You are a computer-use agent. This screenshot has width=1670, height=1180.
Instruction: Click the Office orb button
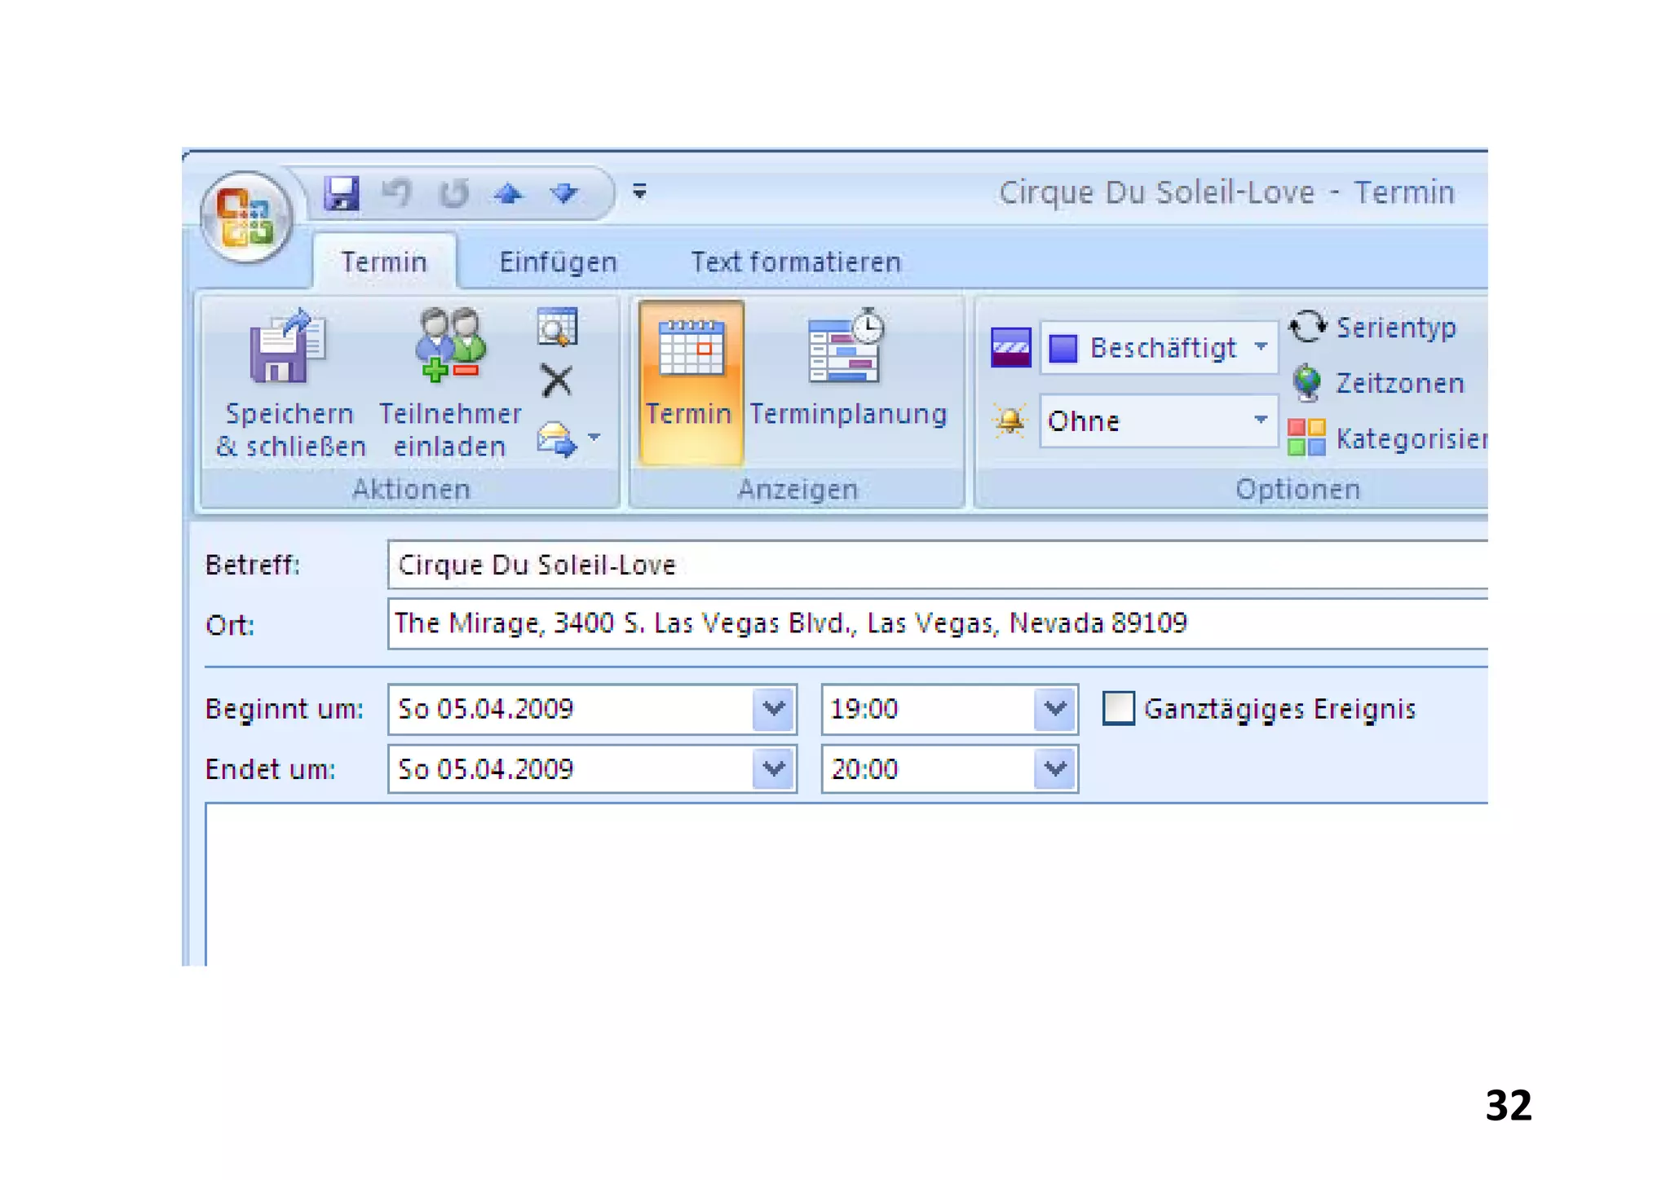tap(246, 217)
